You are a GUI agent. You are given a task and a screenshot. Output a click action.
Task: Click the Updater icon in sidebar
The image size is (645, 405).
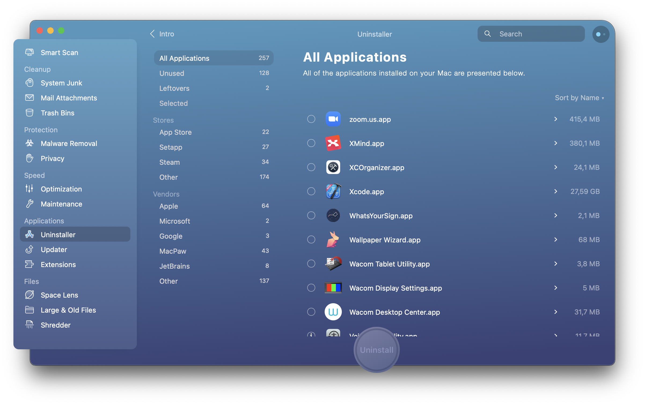tap(29, 249)
